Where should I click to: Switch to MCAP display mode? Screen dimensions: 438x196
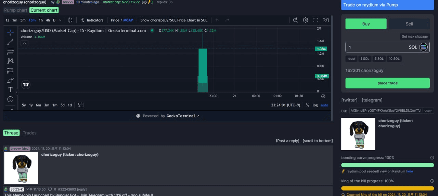tap(128, 20)
